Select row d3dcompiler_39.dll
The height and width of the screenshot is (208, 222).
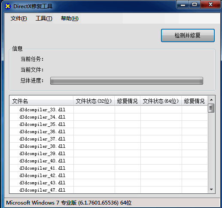pos(109,153)
